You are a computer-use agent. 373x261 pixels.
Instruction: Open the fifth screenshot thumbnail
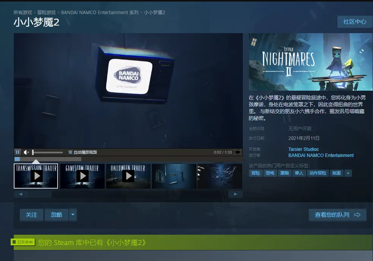point(220,176)
